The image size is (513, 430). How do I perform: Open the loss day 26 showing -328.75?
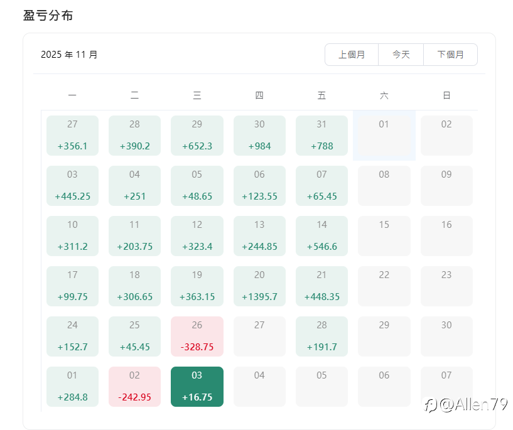(x=197, y=336)
